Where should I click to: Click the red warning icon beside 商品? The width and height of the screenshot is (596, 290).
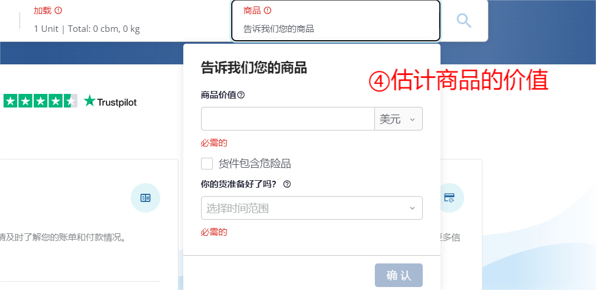268,11
